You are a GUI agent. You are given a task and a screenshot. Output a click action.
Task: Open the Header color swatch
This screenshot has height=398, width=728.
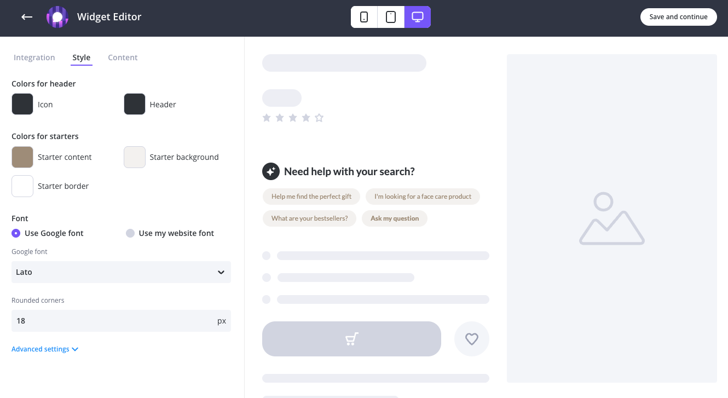point(135,105)
